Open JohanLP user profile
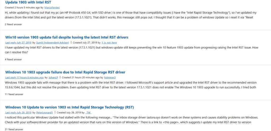Image resolution: width=271 pixels, height=131 pixels. pos(53,78)
